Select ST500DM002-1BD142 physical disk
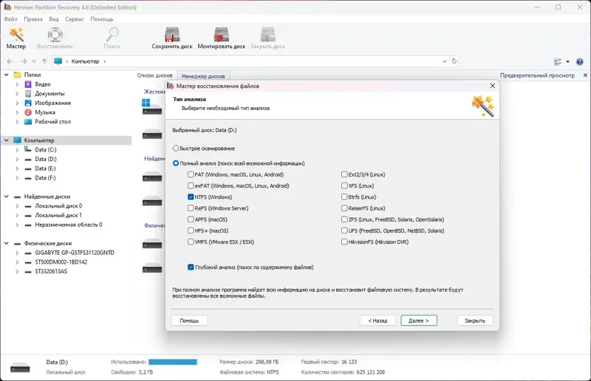The height and width of the screenshot is (381, 591). point(61,262)
